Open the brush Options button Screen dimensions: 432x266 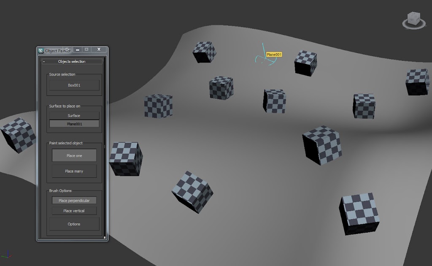coord(74,224)
